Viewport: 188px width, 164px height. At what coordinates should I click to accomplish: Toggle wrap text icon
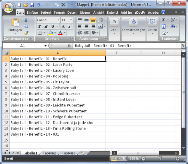(x=100, y=20)
